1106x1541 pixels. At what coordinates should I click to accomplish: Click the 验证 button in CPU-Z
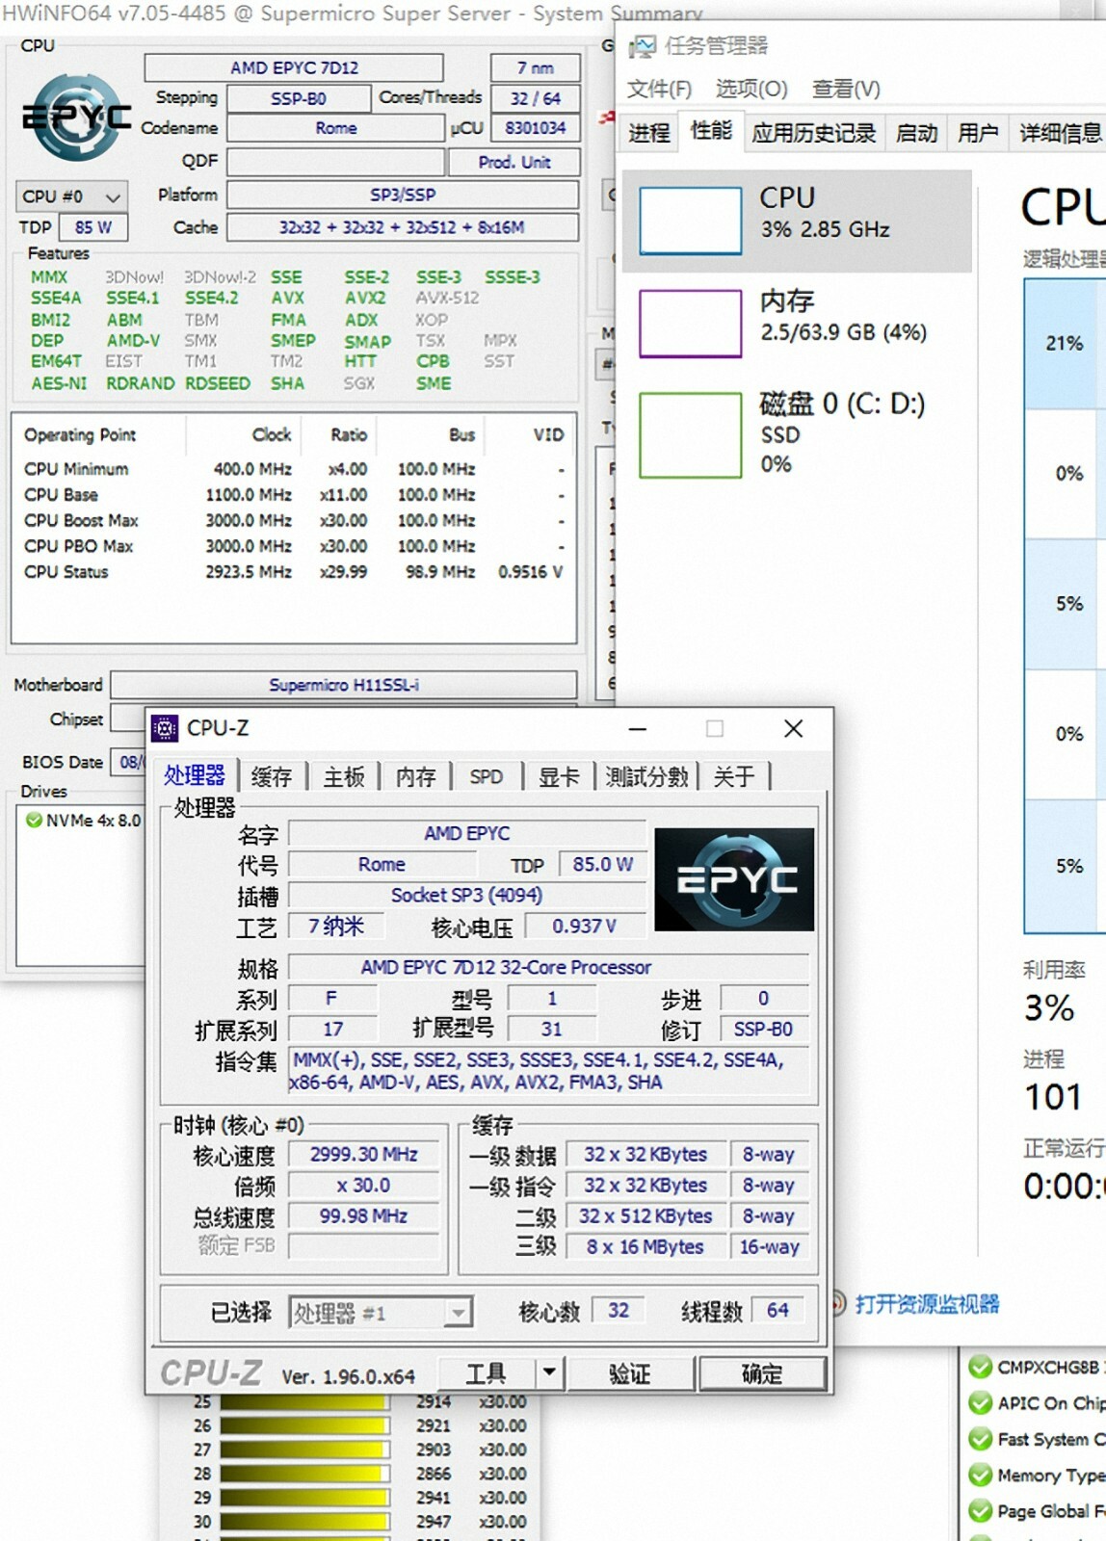point(630,1372)
